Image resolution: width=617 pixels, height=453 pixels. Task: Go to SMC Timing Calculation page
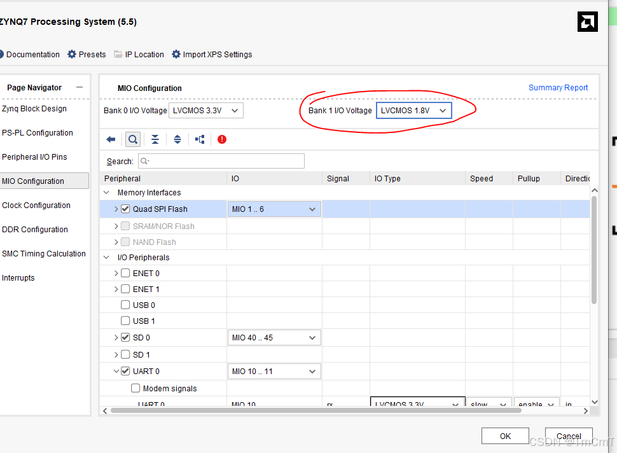pos(44,254)
